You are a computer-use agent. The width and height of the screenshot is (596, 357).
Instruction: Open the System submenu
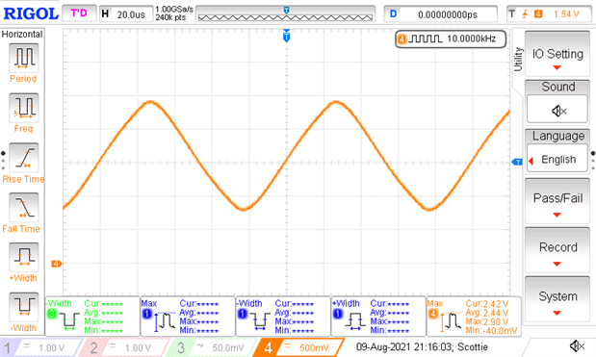pos(557,300)
